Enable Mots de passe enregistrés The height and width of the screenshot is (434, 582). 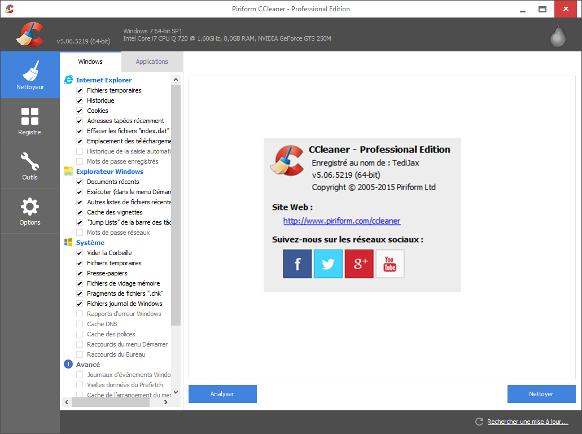80,161
